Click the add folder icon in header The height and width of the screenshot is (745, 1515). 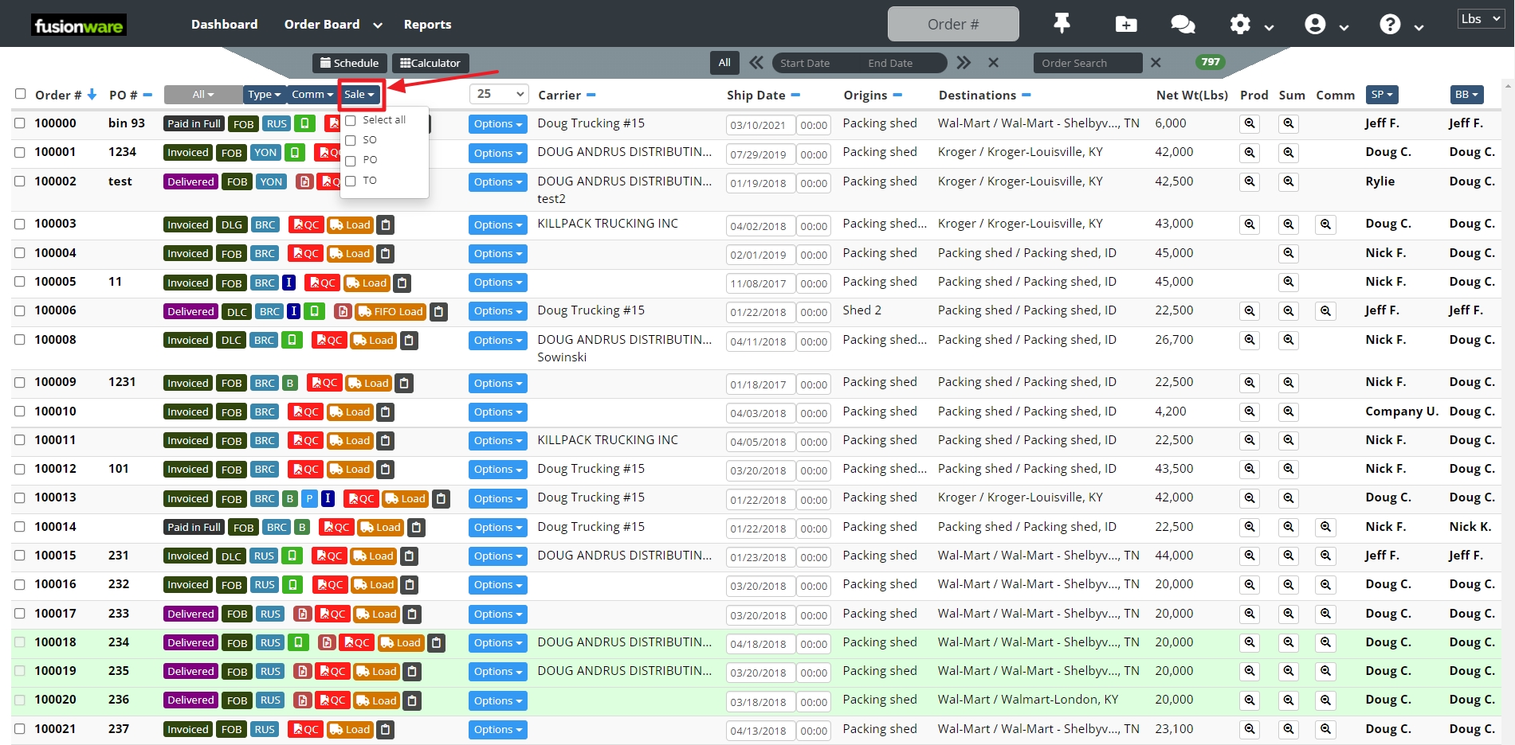[x=1125, y=25]
